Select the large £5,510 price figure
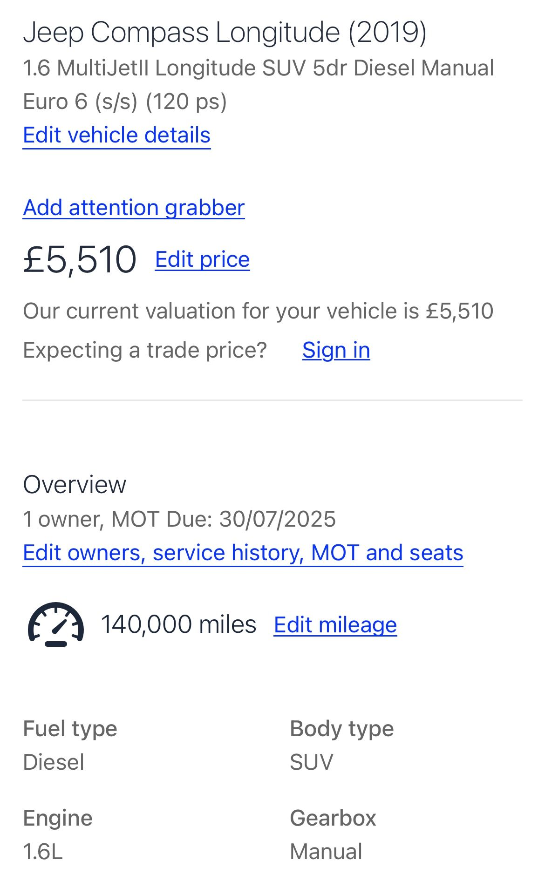 point(80,259)
